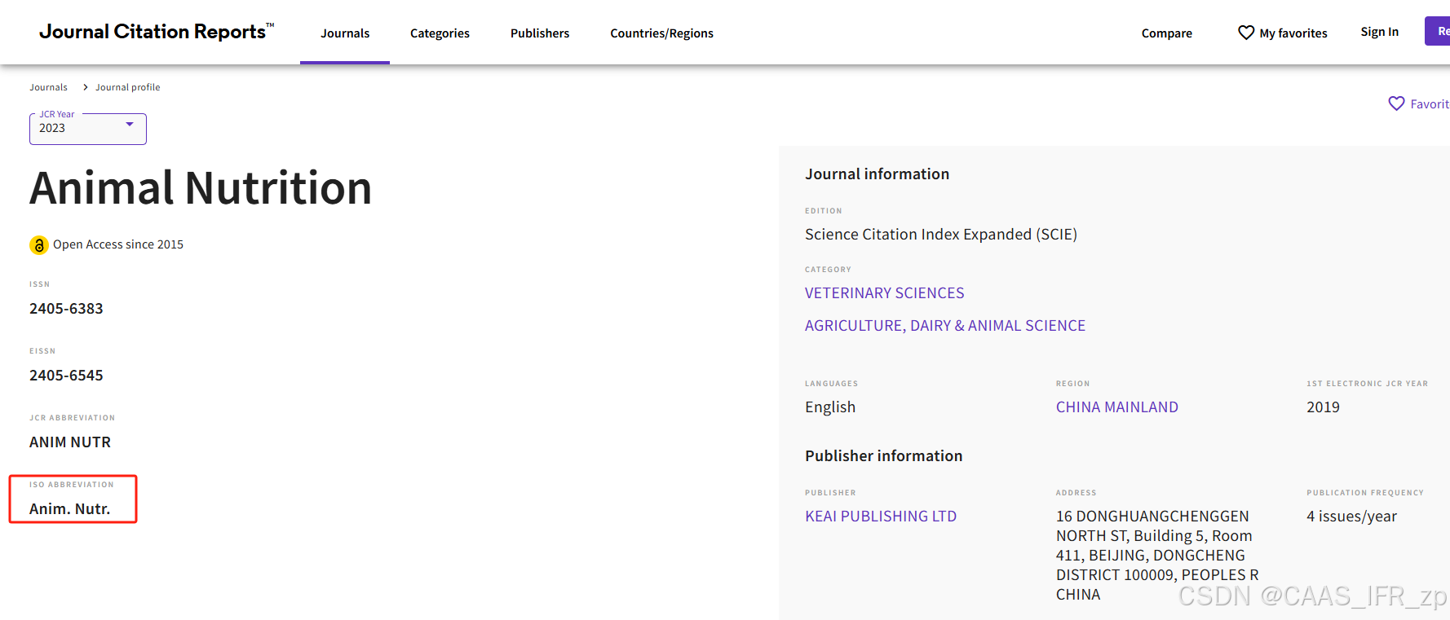Click Sign In
The width and height of the screenshot is (1450, 620).
pyautogui.click(x=1379, y=32)
